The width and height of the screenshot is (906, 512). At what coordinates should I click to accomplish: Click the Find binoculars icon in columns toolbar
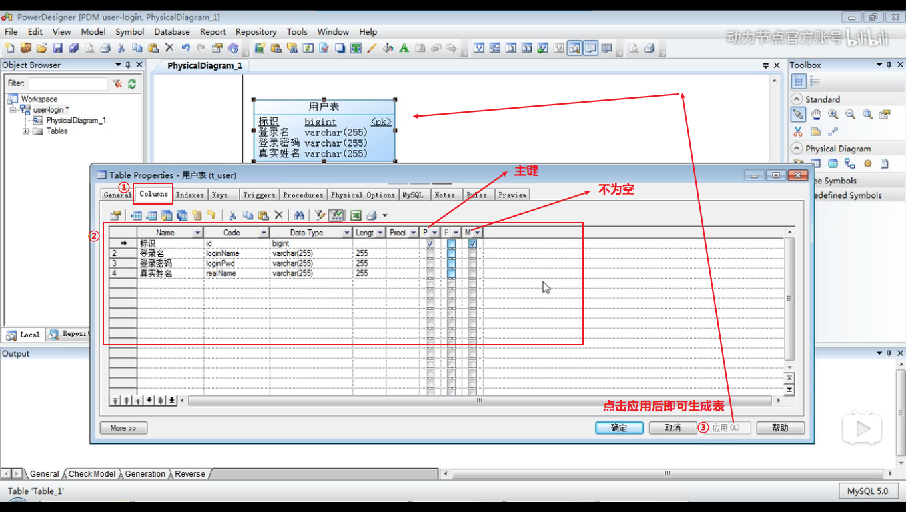[299, 215]
